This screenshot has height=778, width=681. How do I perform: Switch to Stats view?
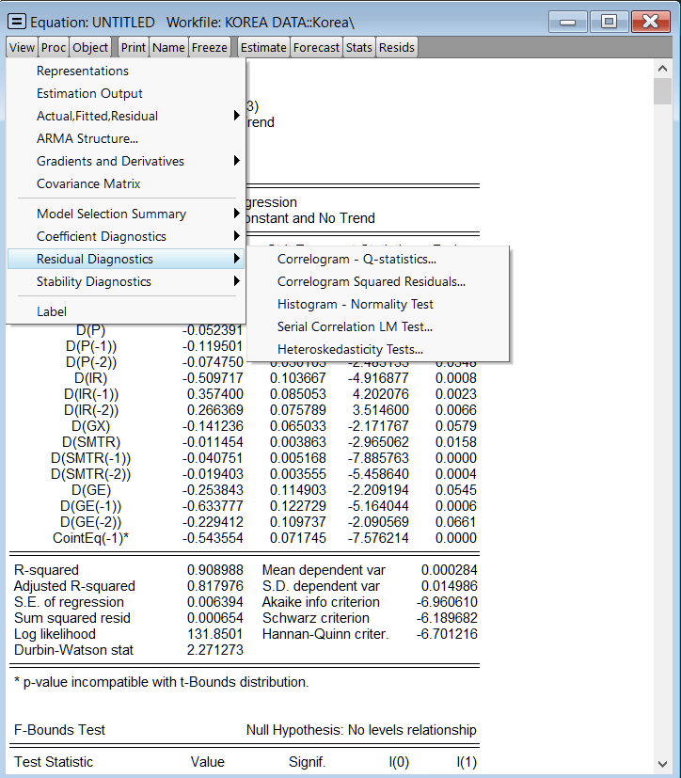[x=359, y=47]
